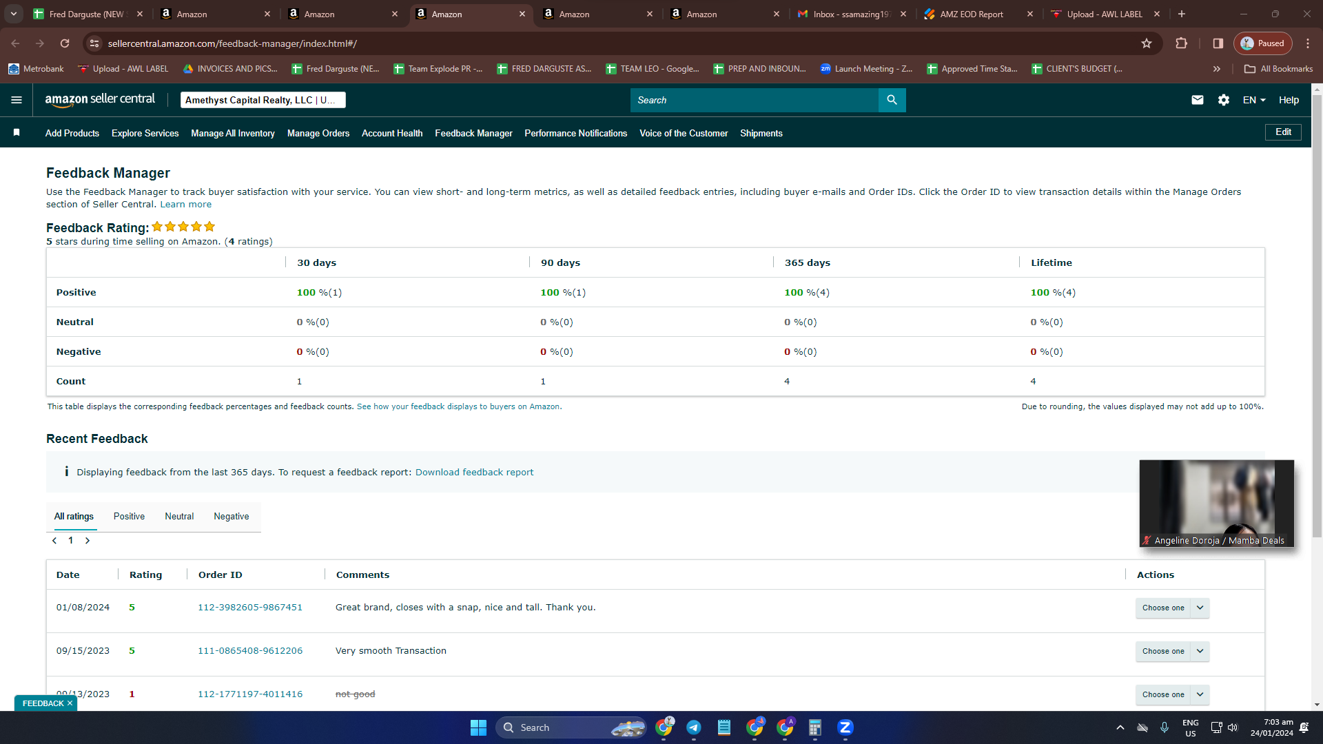Click See how your feedback displays link
This screenshot has height=744, width=1323.
(x=458, y=406)
